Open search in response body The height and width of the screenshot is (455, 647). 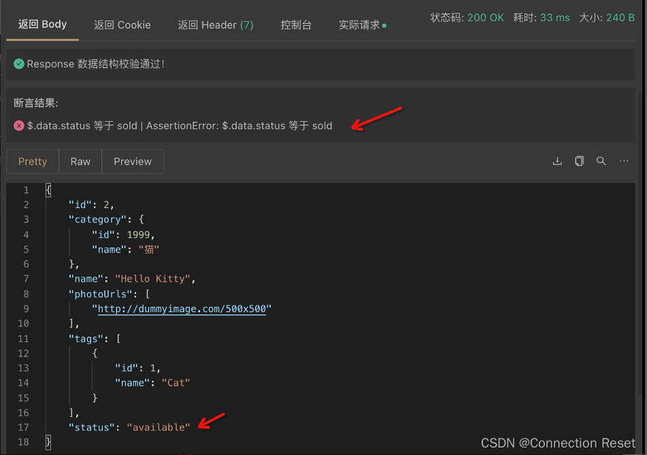601,161
